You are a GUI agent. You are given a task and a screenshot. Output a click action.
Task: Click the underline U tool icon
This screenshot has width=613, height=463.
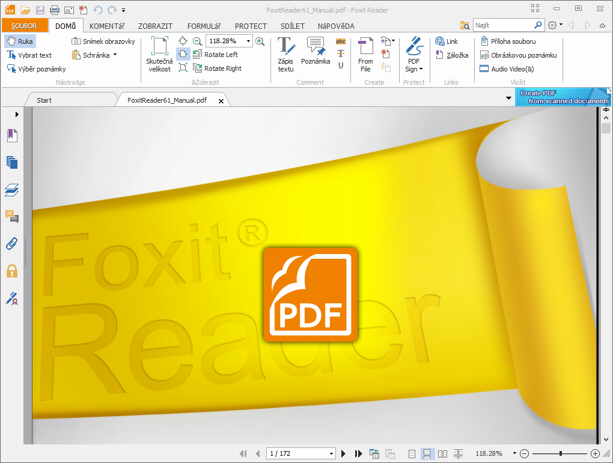[341, 65]
